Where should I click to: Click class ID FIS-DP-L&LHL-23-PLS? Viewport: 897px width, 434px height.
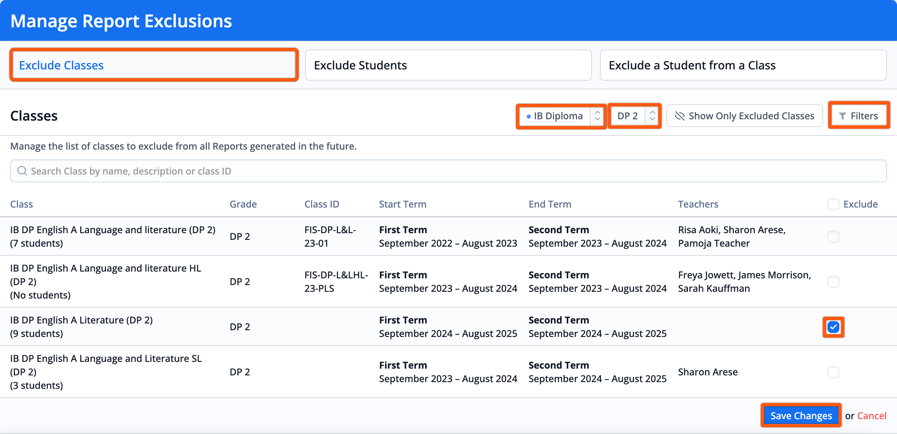336,282
